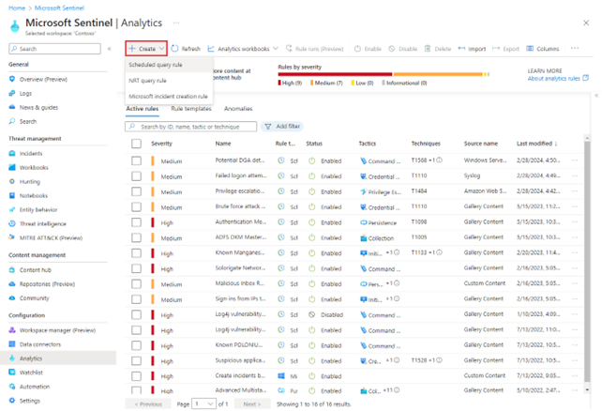The width and height of the screenshot is (602, 411).
Task: Select checkbox for Known Manganes... rule
Action: pyautogui.click(x=136, y=253)
